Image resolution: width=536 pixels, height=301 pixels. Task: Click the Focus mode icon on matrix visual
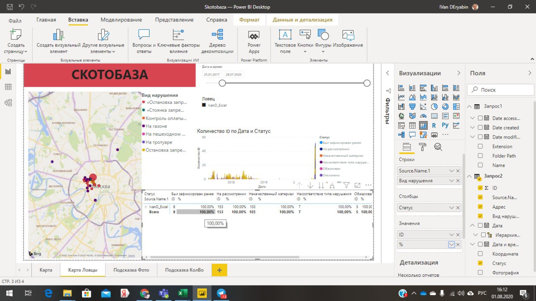(x=357, y=185)
